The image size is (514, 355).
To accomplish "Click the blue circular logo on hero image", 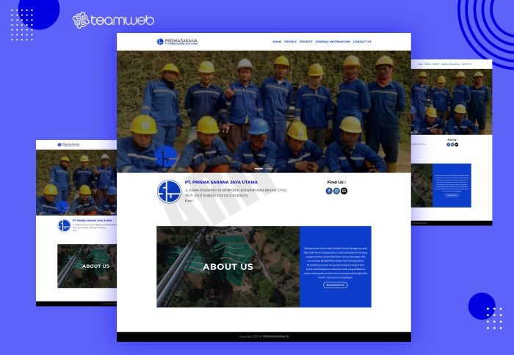I will [x=167, y=155].
